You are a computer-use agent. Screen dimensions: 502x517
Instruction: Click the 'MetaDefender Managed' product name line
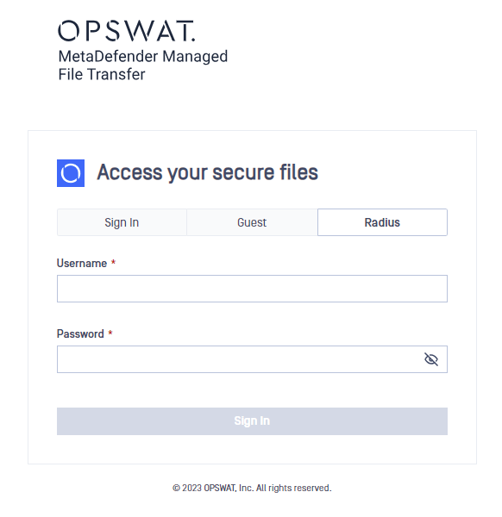coord(143,56)
